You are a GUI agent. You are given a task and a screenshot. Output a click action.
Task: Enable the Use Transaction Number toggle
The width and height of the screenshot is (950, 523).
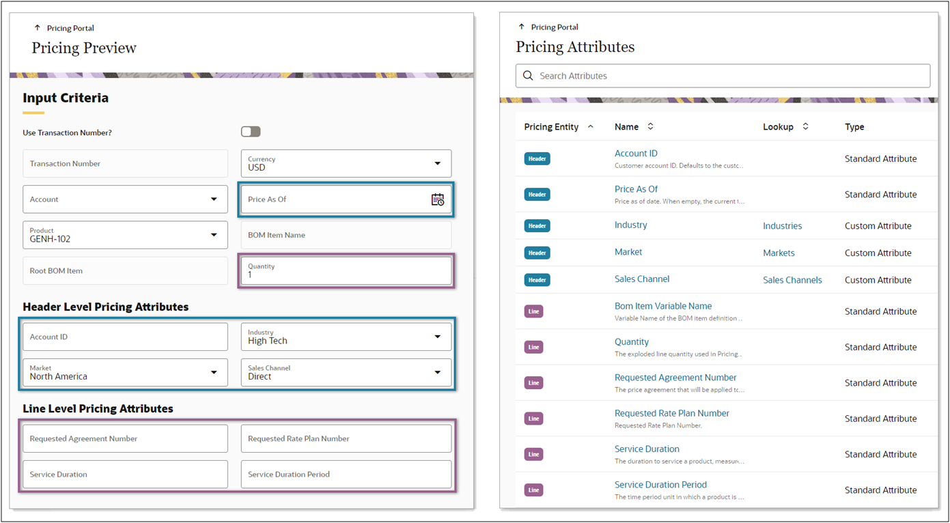tap(251, 131)
